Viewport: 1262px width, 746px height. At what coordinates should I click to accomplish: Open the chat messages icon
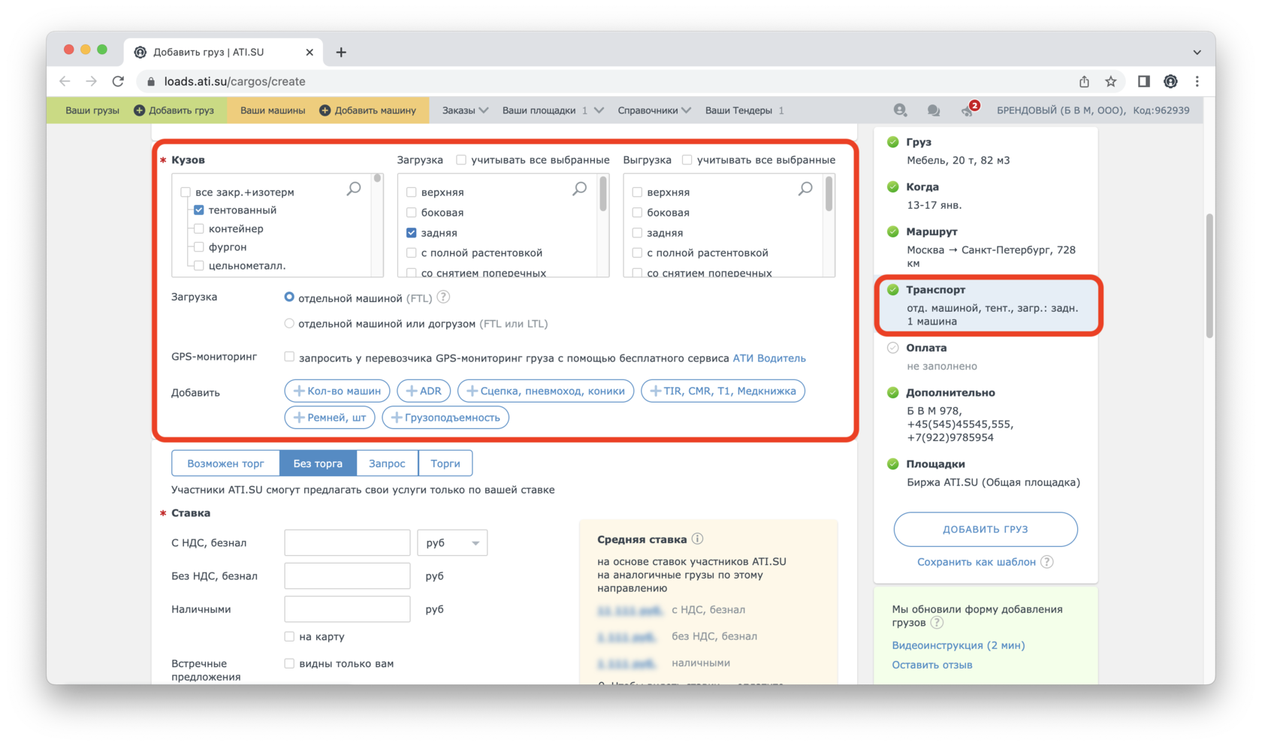click(933, 110)
